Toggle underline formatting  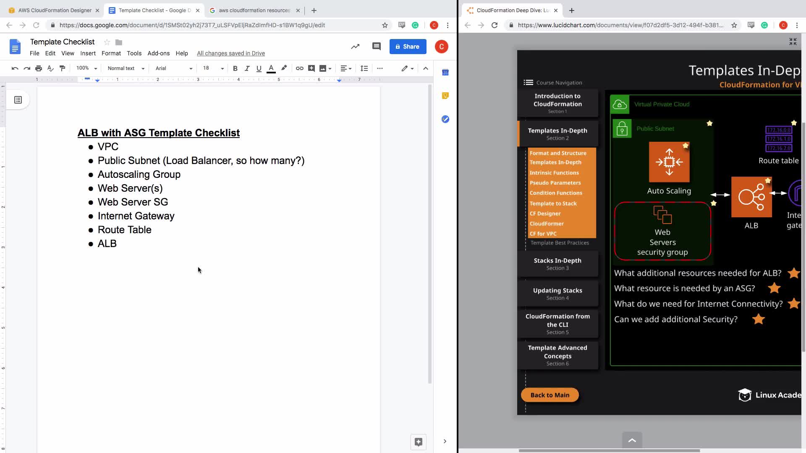click(x=259, y=68)
